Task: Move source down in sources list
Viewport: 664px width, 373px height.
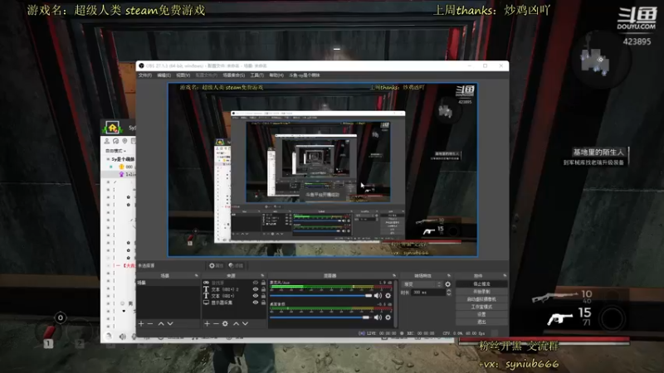Action: pyautogui.click(x=245, y=323)
